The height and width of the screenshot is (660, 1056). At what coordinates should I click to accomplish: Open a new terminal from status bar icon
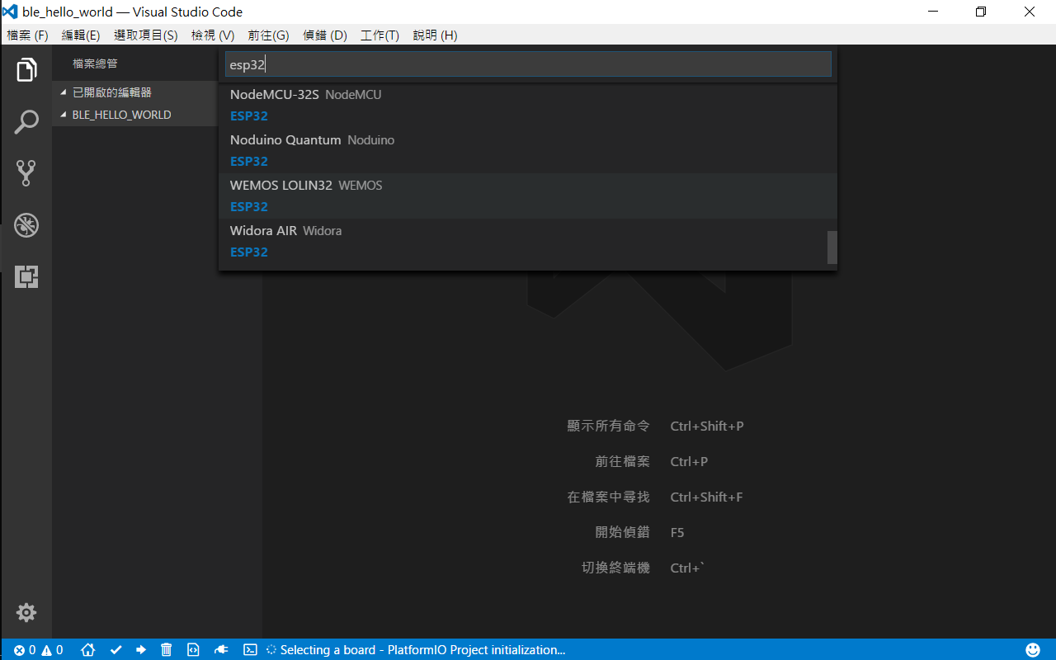pos(250,649)
